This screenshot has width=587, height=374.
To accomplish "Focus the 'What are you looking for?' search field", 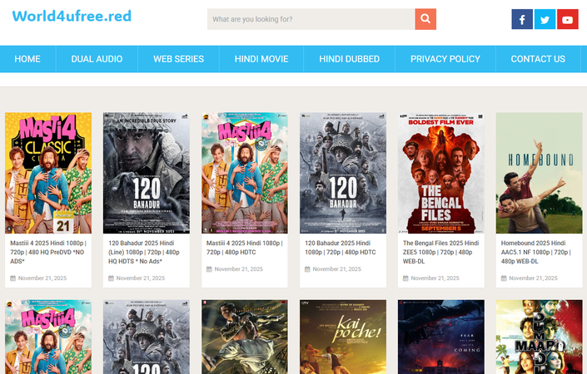I will (311, 19).
